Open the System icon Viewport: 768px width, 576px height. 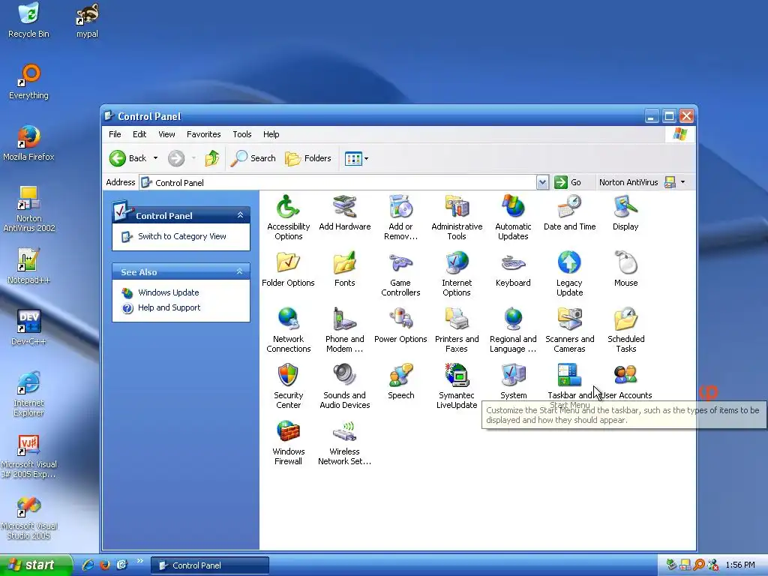(513, 376)
